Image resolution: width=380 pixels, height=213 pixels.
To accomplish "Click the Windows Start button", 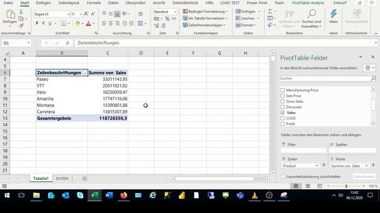I will pos(7,195).
